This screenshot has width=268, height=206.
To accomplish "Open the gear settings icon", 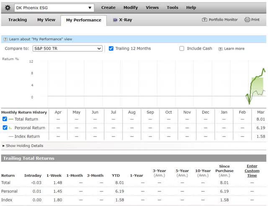I will (x=8, y=8).
